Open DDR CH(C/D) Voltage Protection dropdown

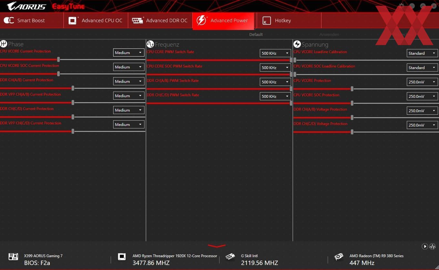pyautogui.click(x=422, y=125)
